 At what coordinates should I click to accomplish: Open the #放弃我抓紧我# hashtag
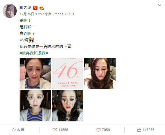[x=34, y=53]
